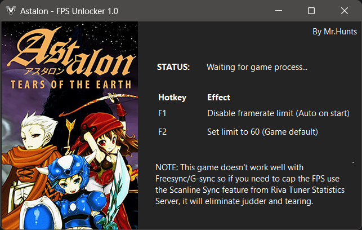Image resolution: width=362 pixels, height=230 pixels.
Task: Maximize the FPS Unlocker window
Action: 311,11
